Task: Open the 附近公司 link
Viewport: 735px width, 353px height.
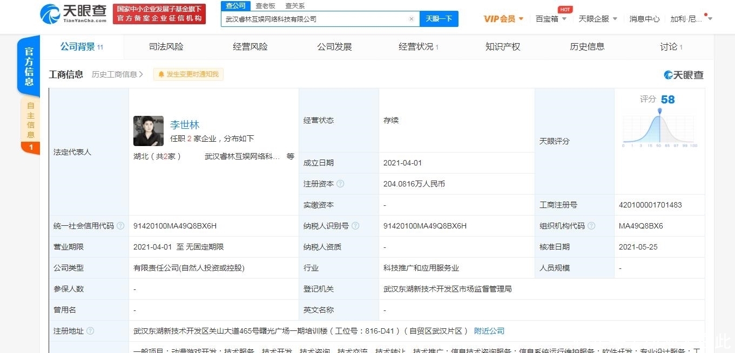Action: click(489, 330)
